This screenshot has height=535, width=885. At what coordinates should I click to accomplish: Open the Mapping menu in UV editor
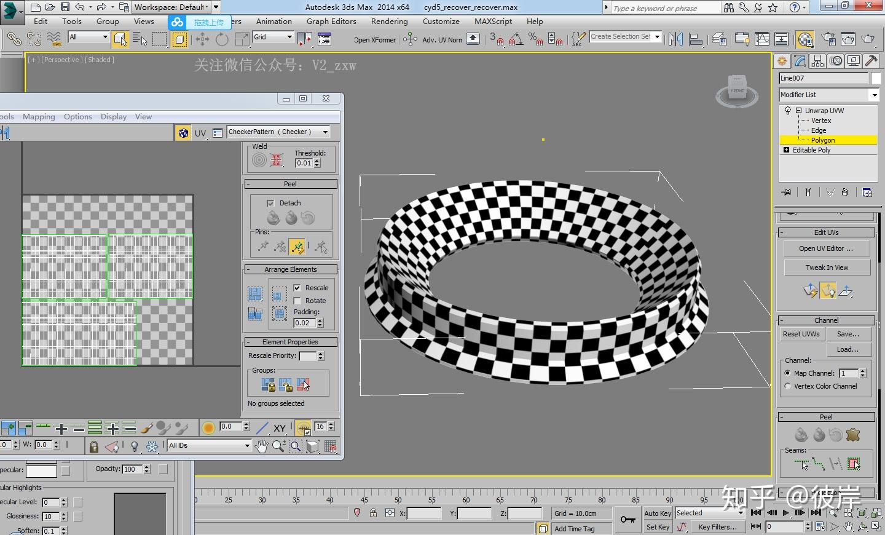coord(39,116)
